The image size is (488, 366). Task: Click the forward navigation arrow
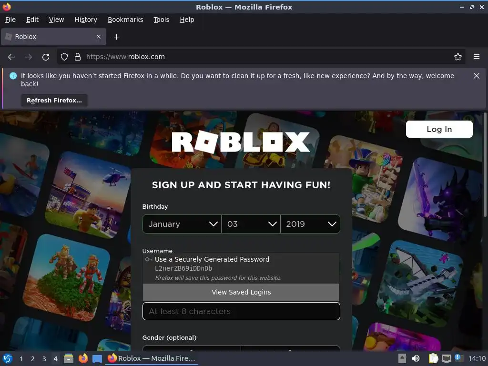tap(29, 57)
